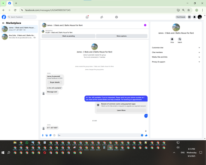The width and height of the screenshot is (206, 165).
Task: Mute conversation with the bell icon
Action: [x=172, y=39]
